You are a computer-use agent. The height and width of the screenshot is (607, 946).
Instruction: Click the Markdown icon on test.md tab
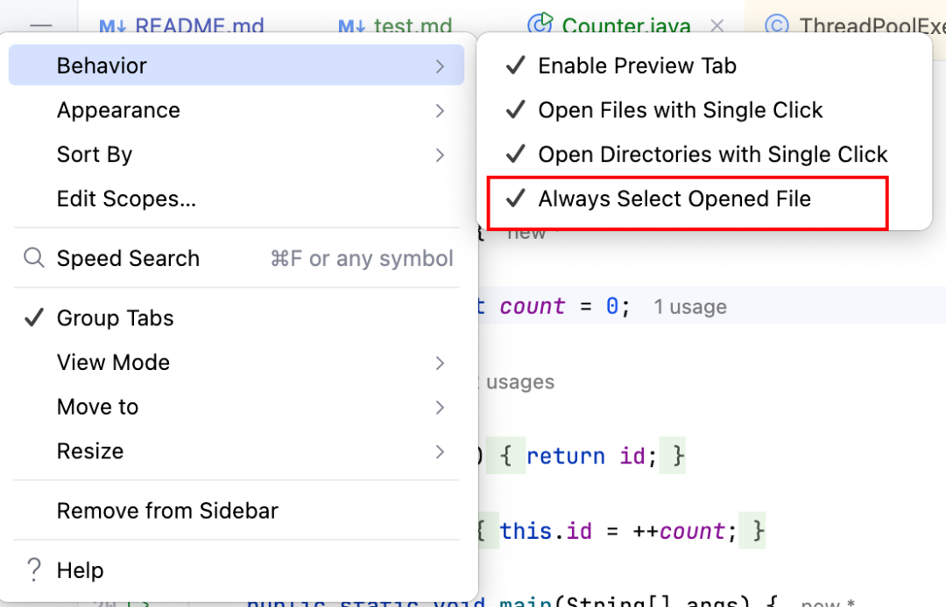352,26
